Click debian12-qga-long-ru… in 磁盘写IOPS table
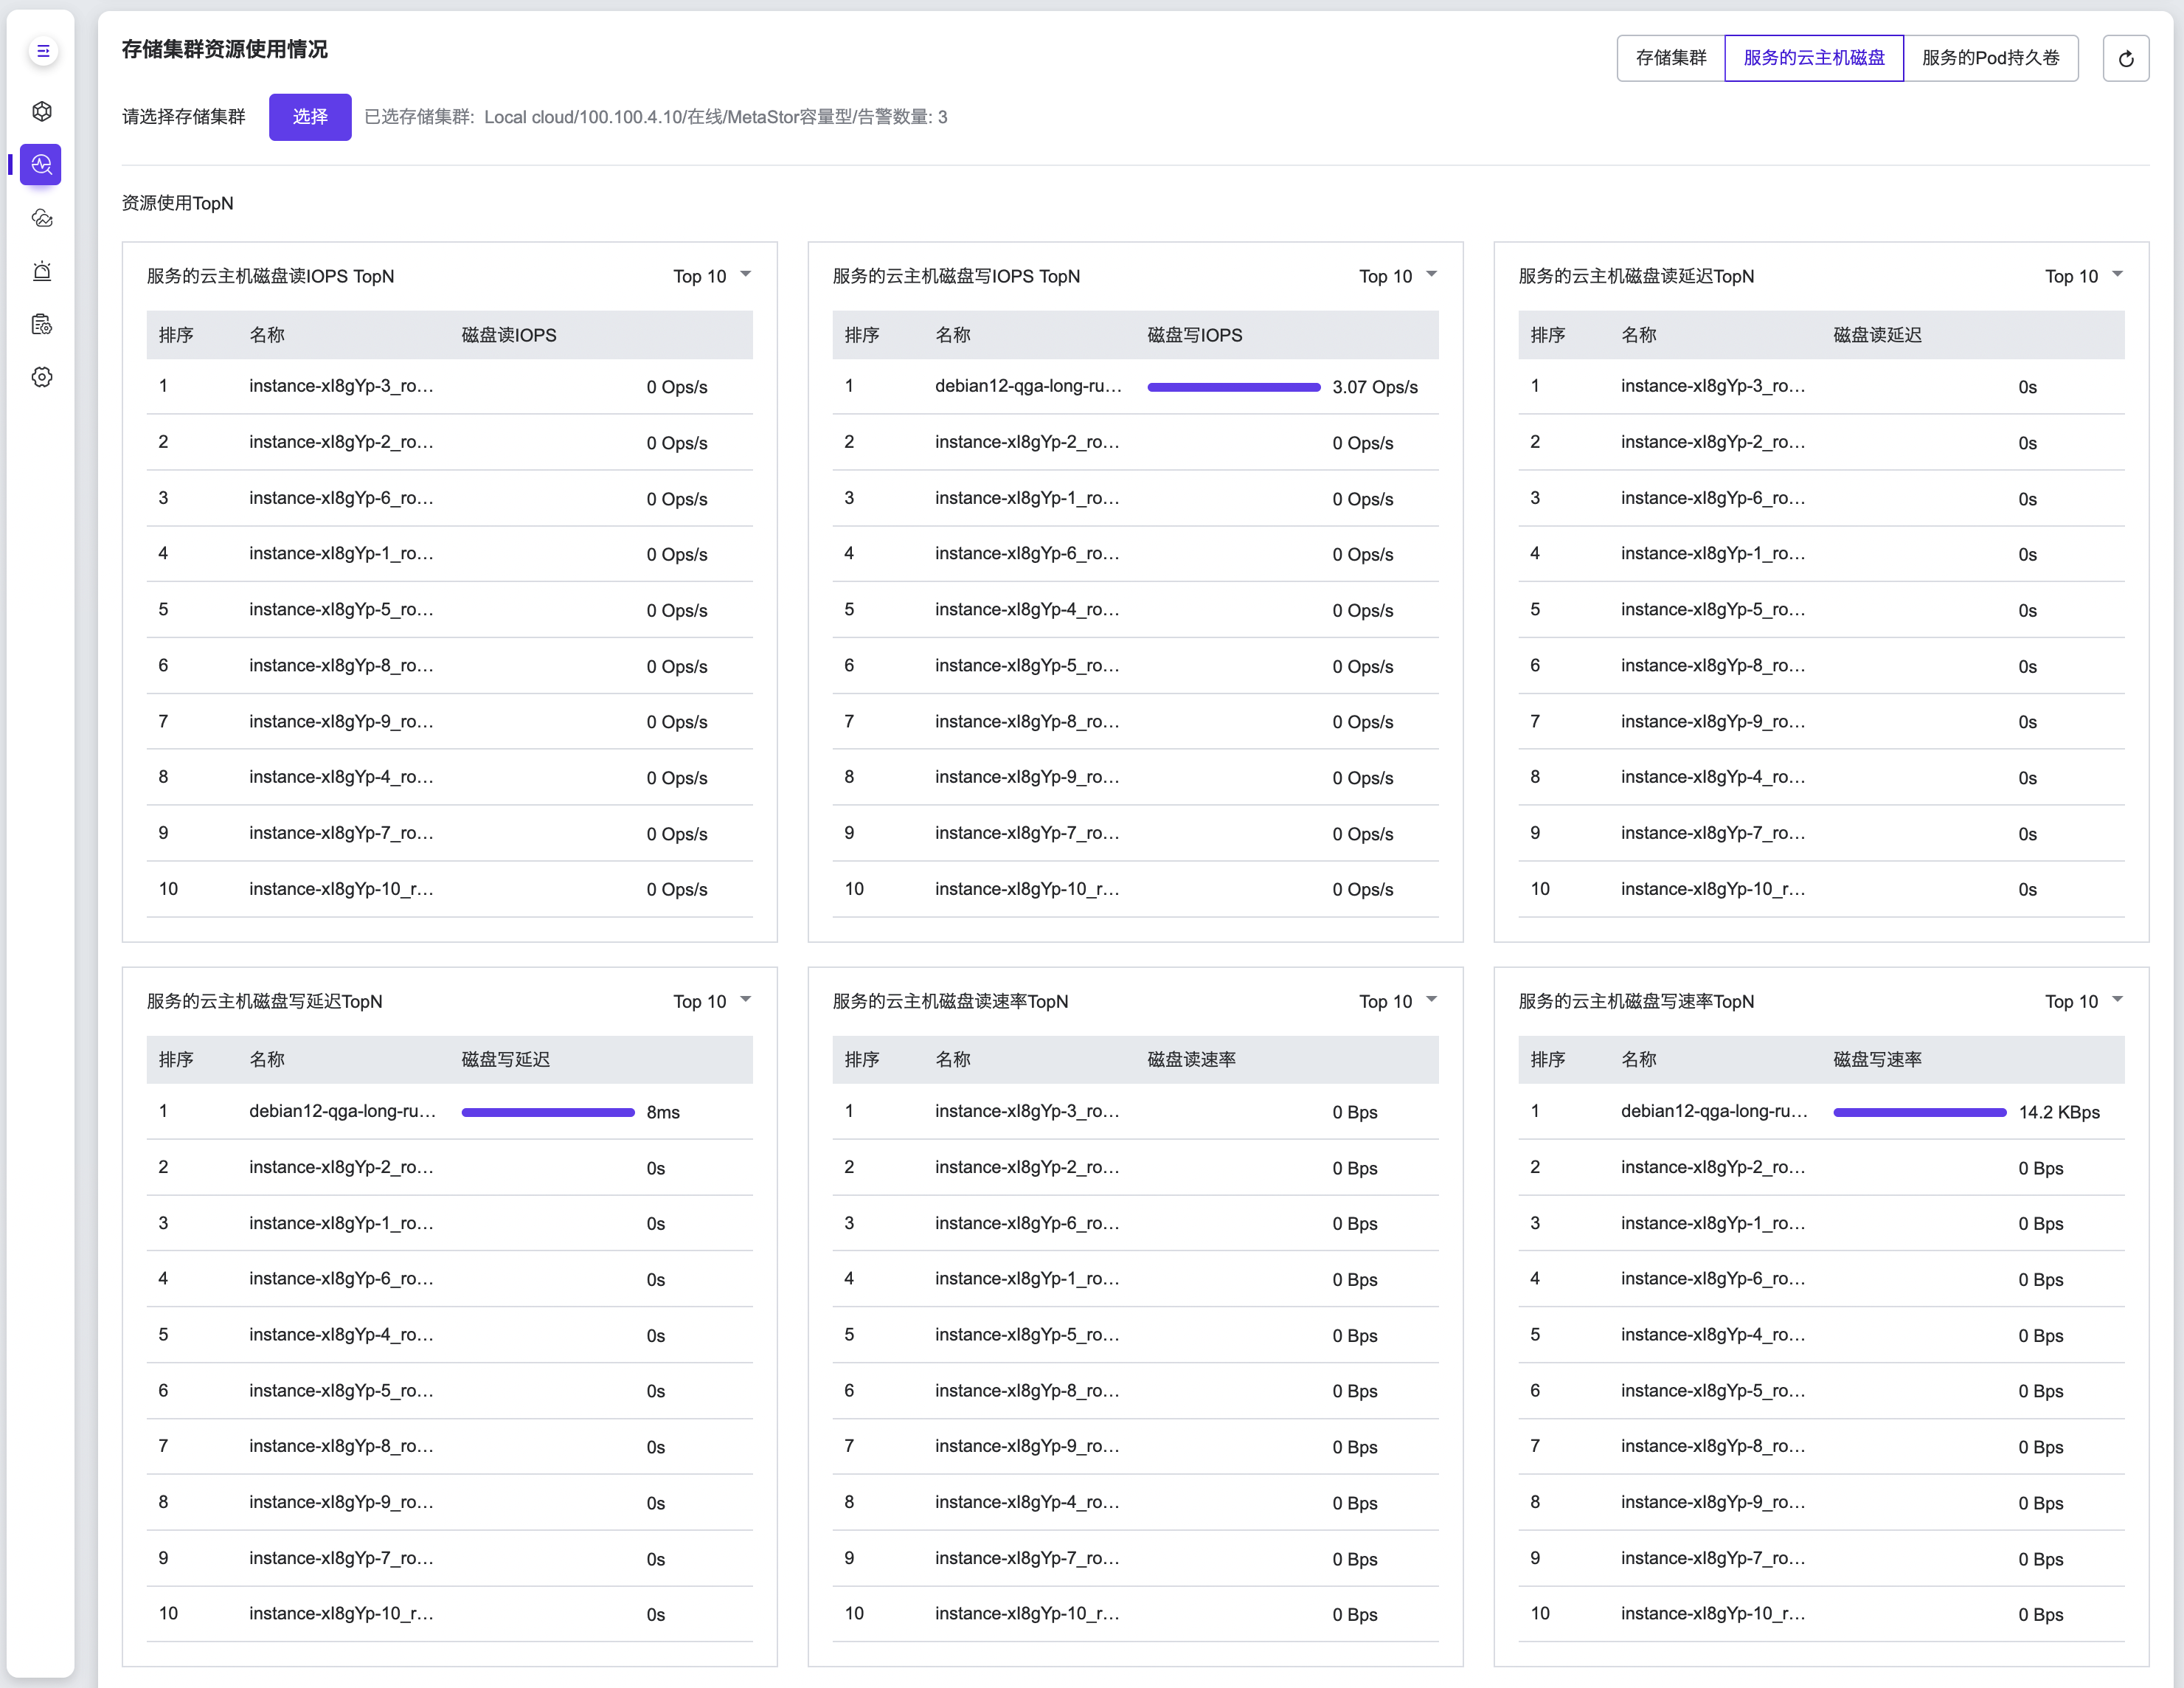Screen dimensions: 2184x1688 (1028, 386)
